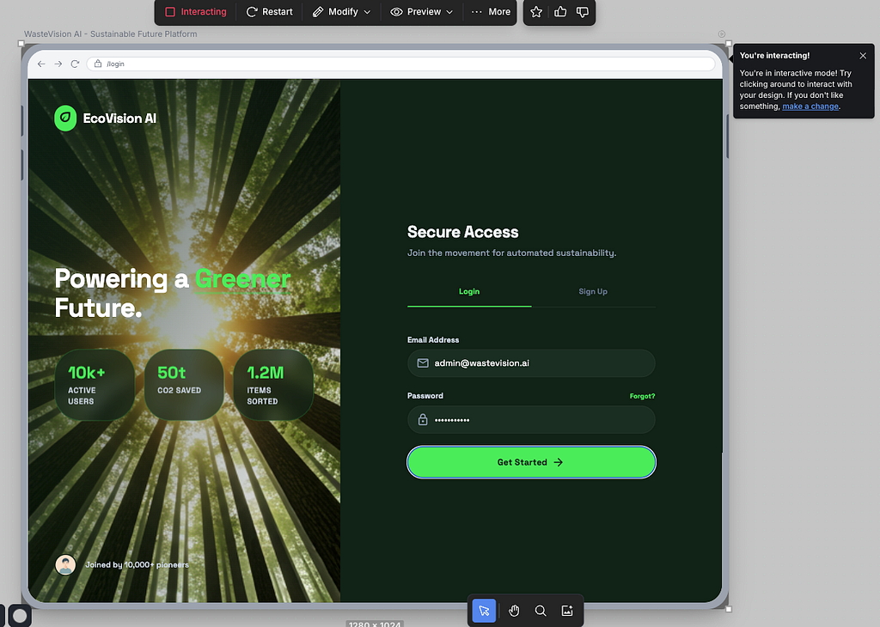This screenshot has width=880, height=627.
Task: Choose the magnifier zoom tool
Action: (x=541, y=611)
